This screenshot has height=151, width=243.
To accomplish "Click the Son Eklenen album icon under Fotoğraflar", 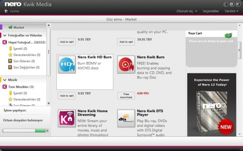I will pos(10,61).
